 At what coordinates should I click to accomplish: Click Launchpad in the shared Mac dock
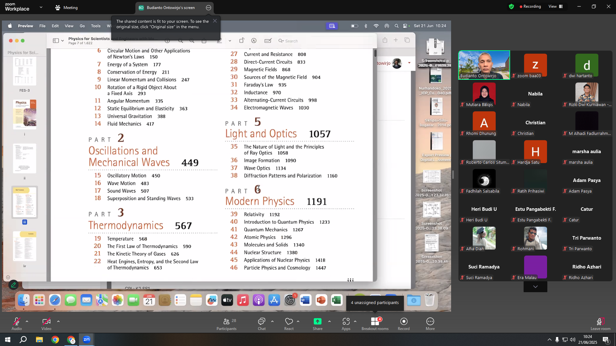(39, 300)
